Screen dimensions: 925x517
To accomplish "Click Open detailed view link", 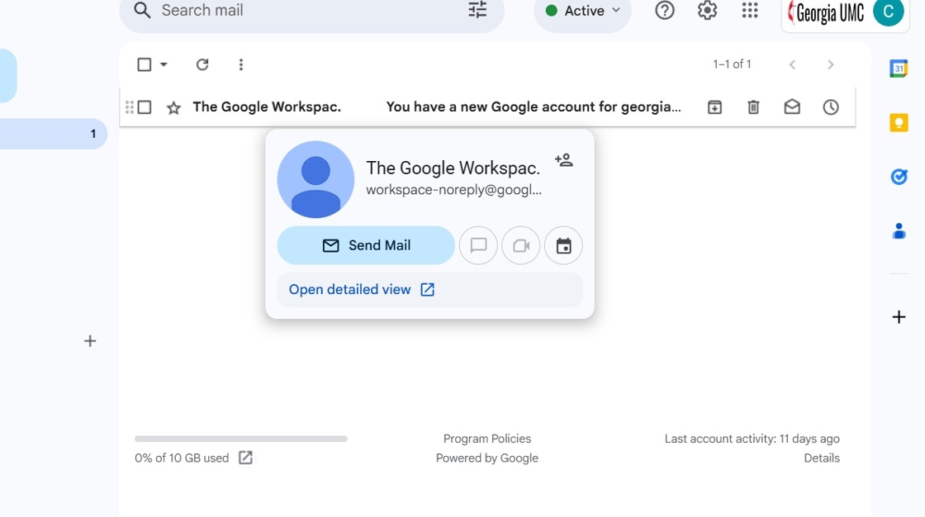I will [361, 290].
